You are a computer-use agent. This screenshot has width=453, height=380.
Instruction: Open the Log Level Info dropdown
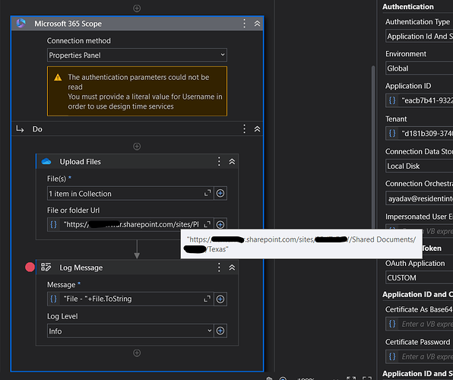click(130, 331)
